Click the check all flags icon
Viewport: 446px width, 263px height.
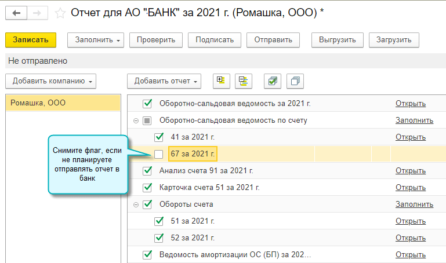[271, 81]
